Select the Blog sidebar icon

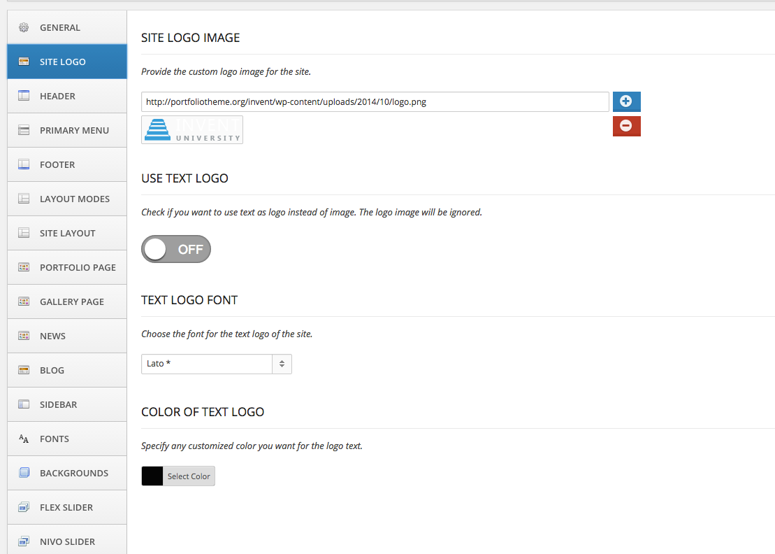click(x=23, y=370)
